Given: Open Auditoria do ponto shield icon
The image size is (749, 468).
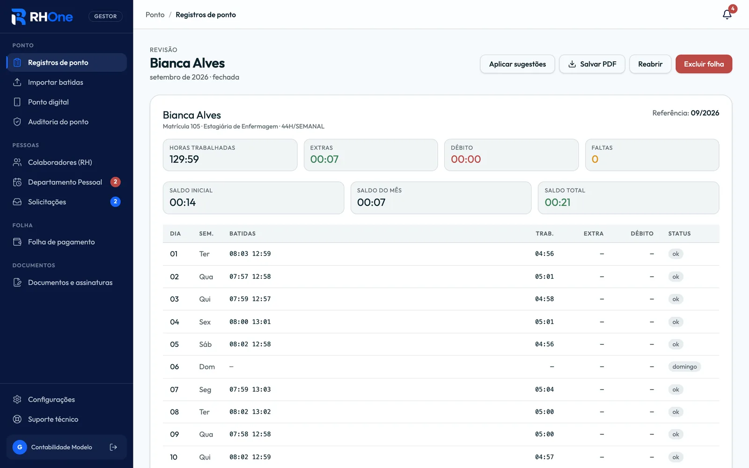Looking at the screenshot, I should point(17,122).
